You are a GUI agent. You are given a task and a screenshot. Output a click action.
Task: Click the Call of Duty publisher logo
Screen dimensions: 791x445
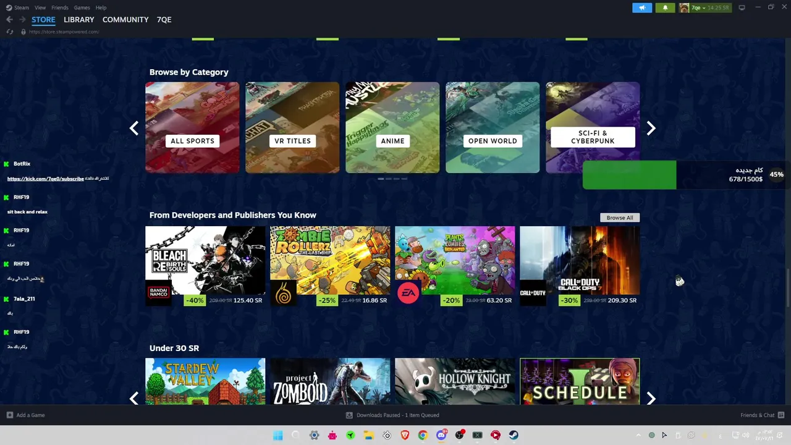pyautogui.click(x=533, y=293)
